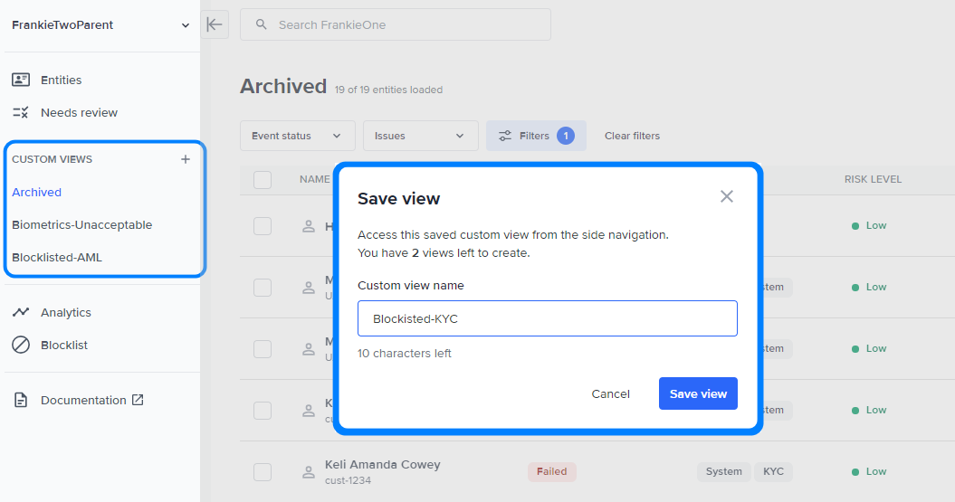Click Cancel in the Save view dialog

click(x=610, y=393)
